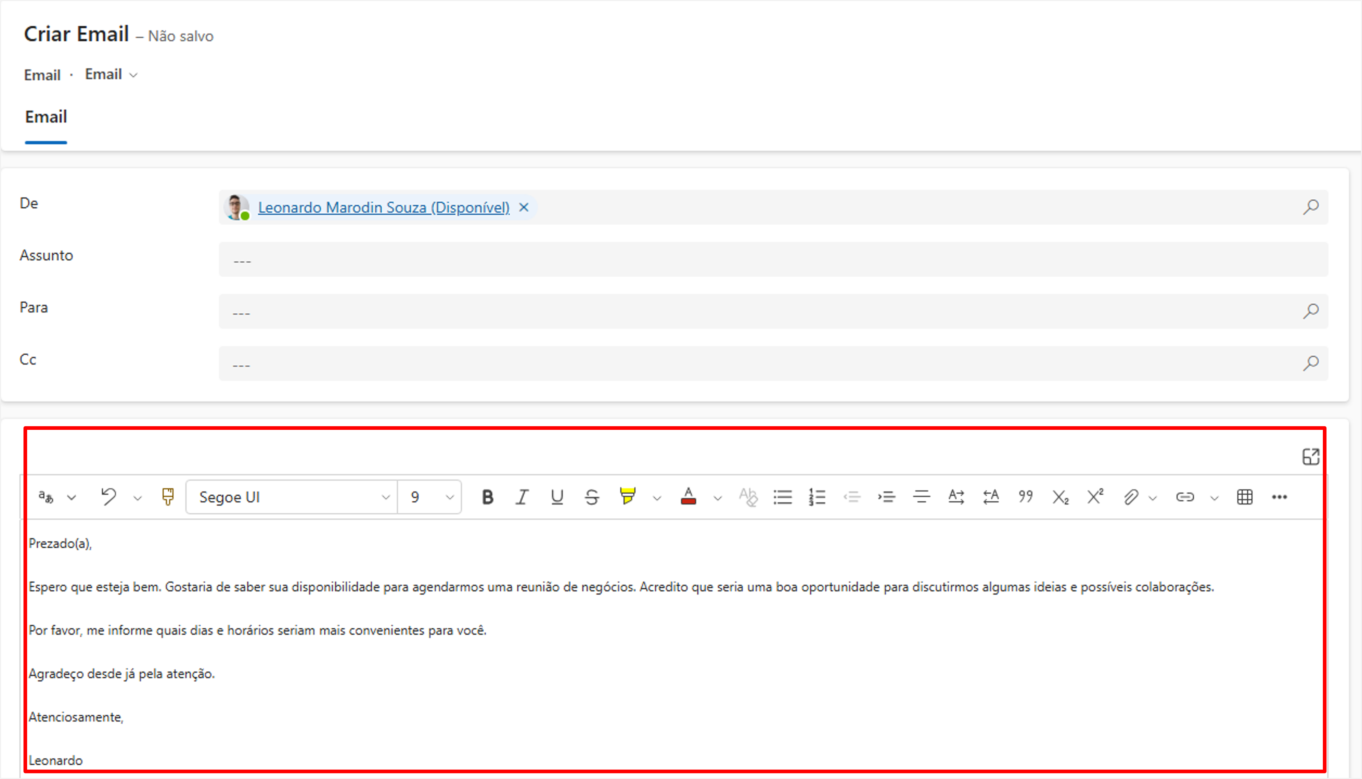
Task: Toggle italic formatting
Action: (x=521, y=497)
